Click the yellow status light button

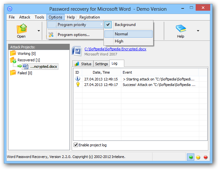[198, 157]
